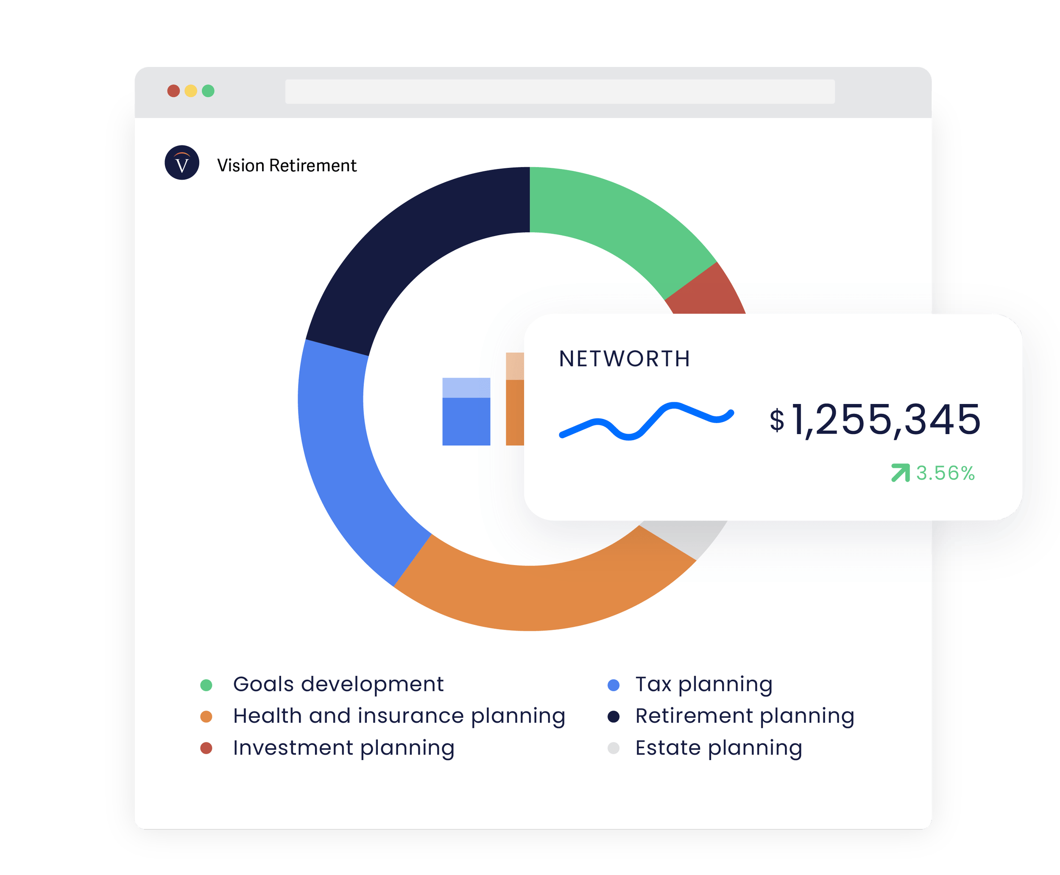The image size is (1060, 875).
Task: Click the Retirement planning legend label
Action: click(745, 716)
